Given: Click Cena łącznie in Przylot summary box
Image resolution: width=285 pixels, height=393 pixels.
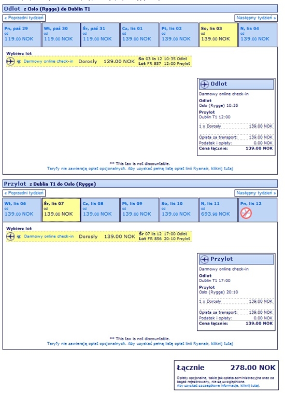Looking at the screenshot, I should tap(236, 324).
